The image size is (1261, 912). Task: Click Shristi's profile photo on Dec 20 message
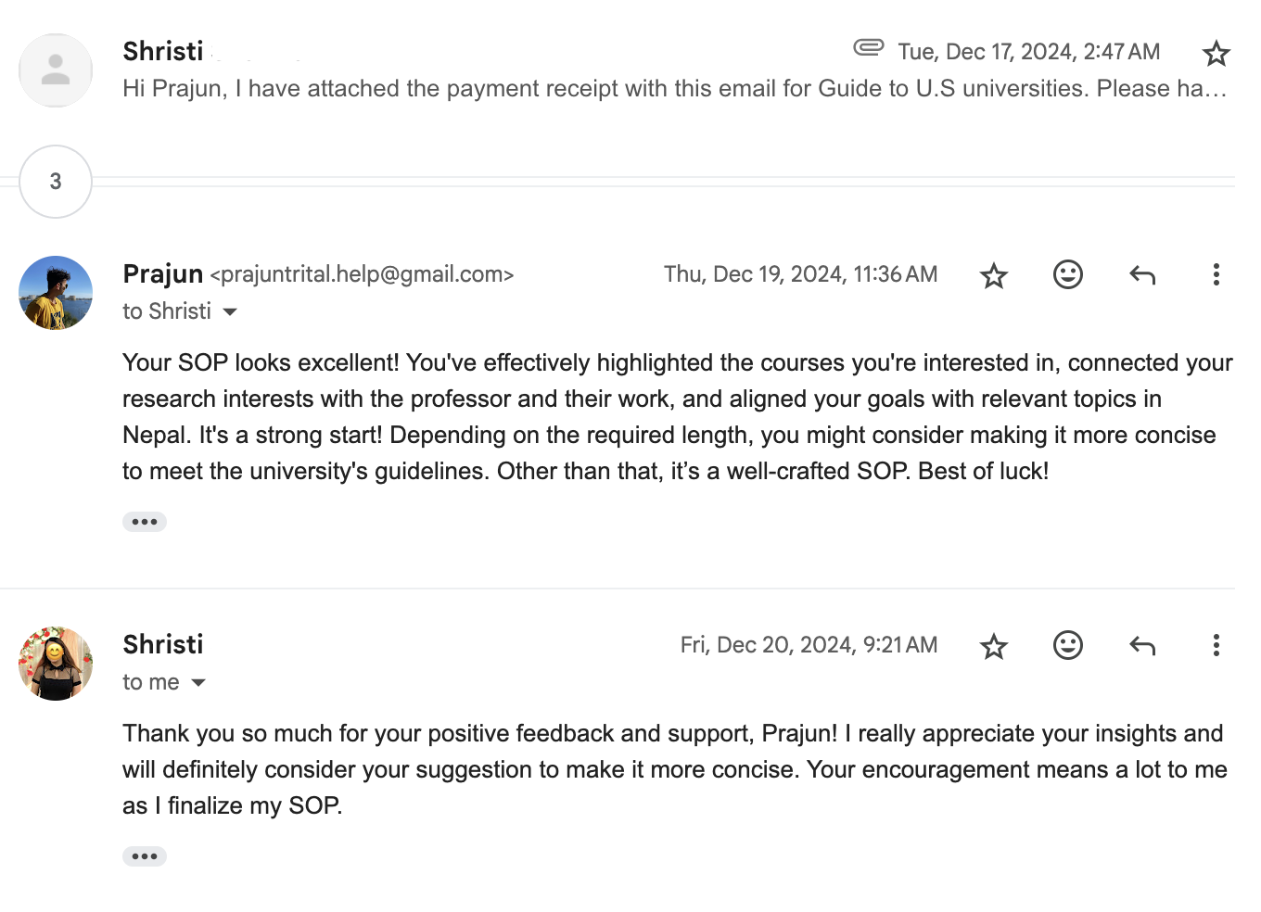coord(56,664)
